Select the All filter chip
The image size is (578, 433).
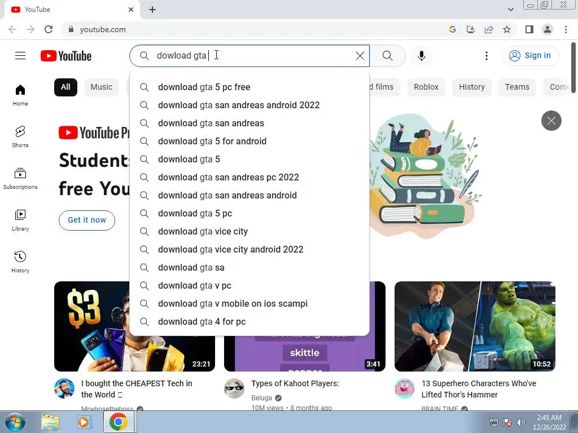65,87
